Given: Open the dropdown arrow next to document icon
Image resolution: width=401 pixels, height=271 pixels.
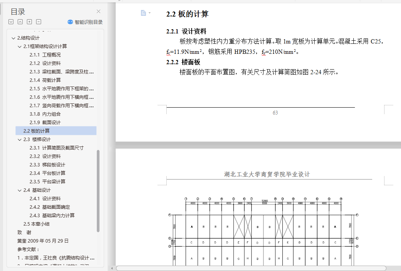Looking at the screenshot, I should click(x=150, y=13).
